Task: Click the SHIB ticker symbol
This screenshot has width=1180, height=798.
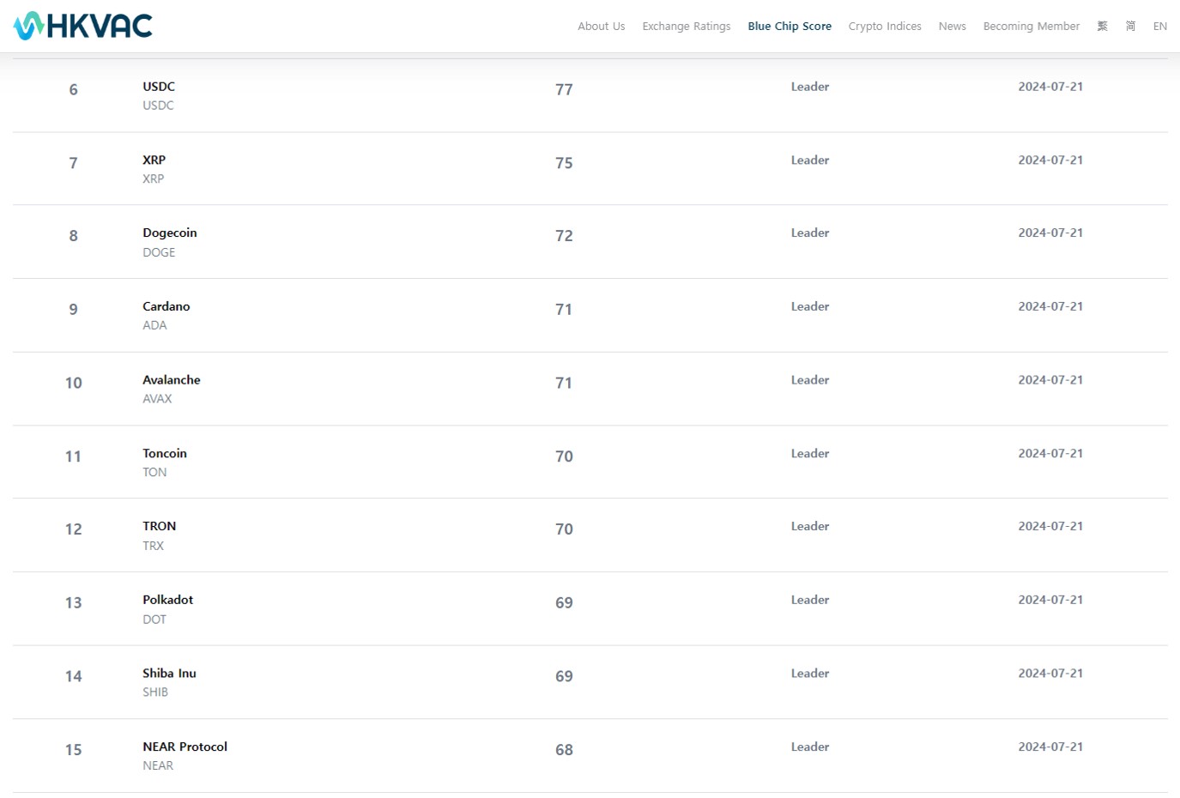Action: click(155, 692)
